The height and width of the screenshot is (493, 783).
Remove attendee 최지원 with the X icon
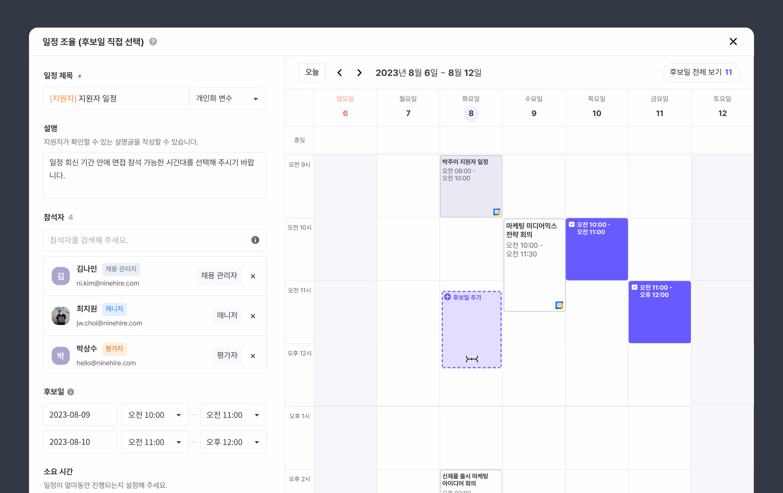coord(253,316)
